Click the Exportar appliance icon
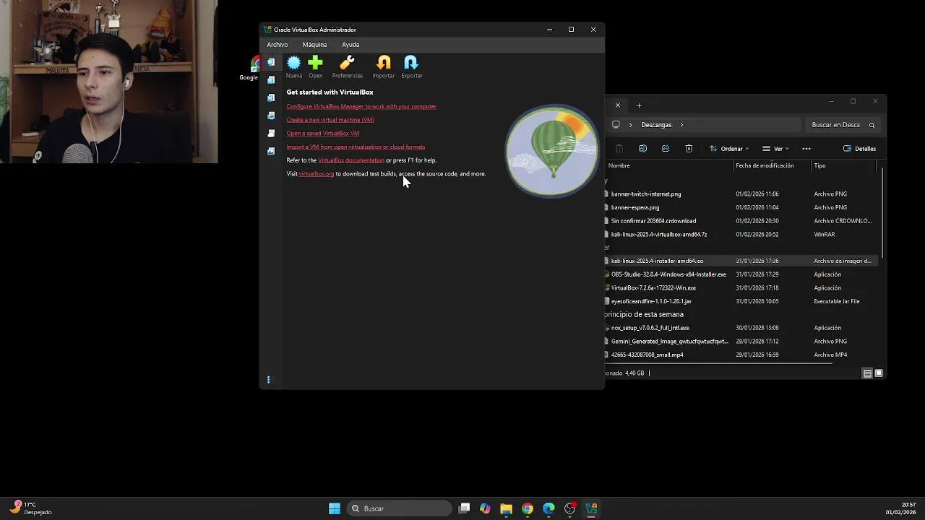925x520 pixels. coord(411,64)
